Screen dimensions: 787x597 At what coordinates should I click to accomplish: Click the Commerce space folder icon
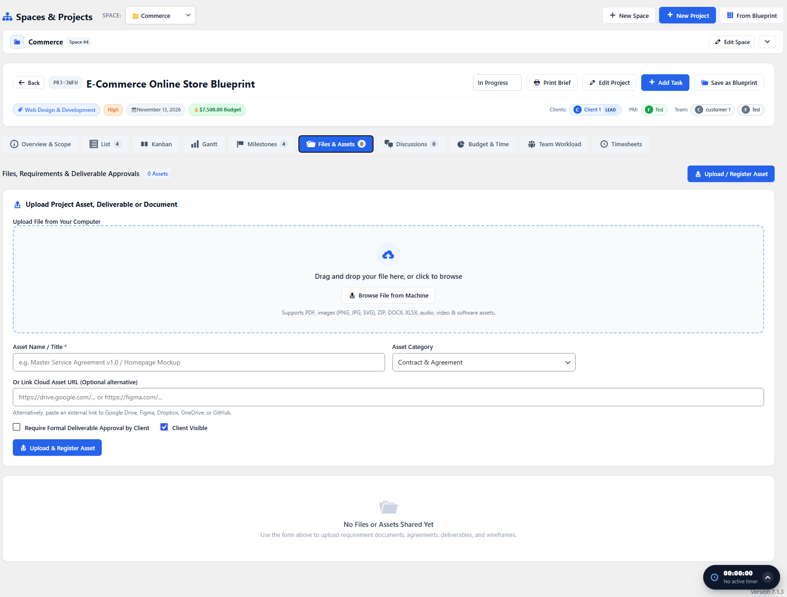click(x=17, y=42)
